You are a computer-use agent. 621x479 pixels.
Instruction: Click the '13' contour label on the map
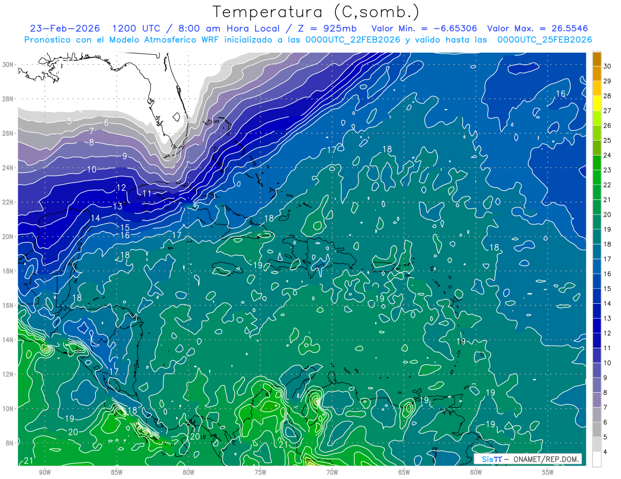tap(117, 206)
